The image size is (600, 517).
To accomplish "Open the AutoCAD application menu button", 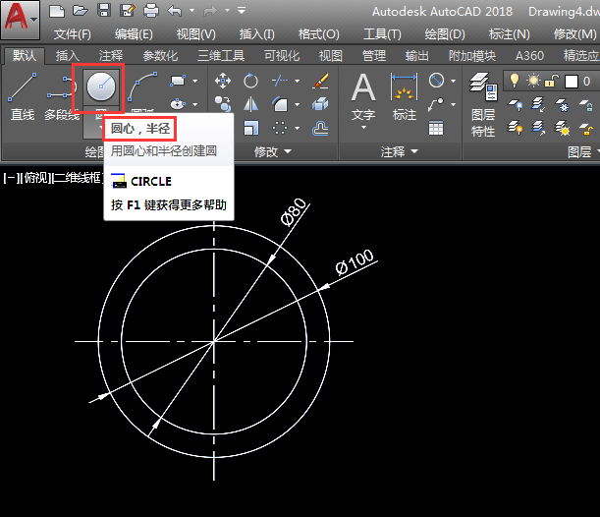I will pyautogui.click(x=20, y=18).
